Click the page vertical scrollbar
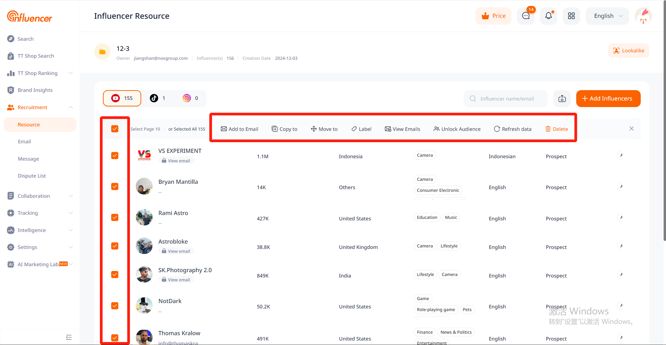Viewport: 666px width, 345px height. tap(665, 119)
